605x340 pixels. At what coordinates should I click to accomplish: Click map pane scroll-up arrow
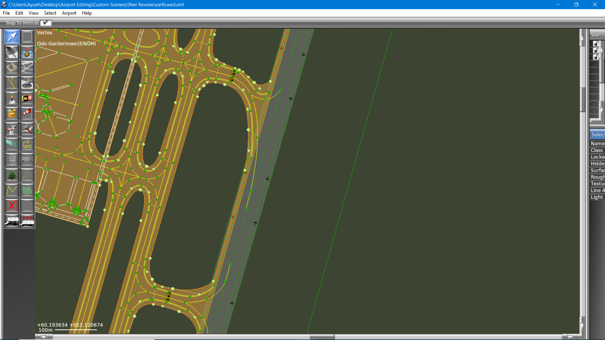582,38
